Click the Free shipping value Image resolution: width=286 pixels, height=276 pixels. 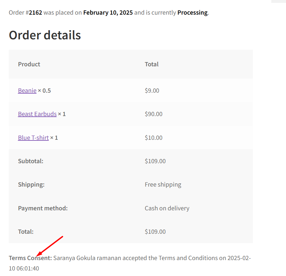163,185
